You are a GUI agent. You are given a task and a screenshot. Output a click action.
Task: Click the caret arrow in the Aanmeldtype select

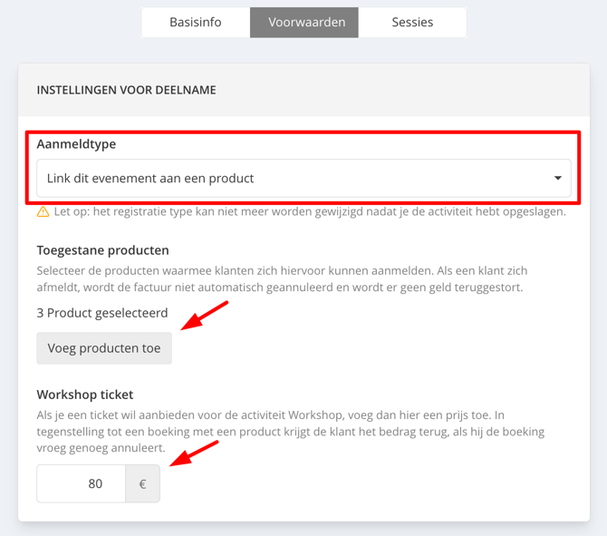coord(558,179)
